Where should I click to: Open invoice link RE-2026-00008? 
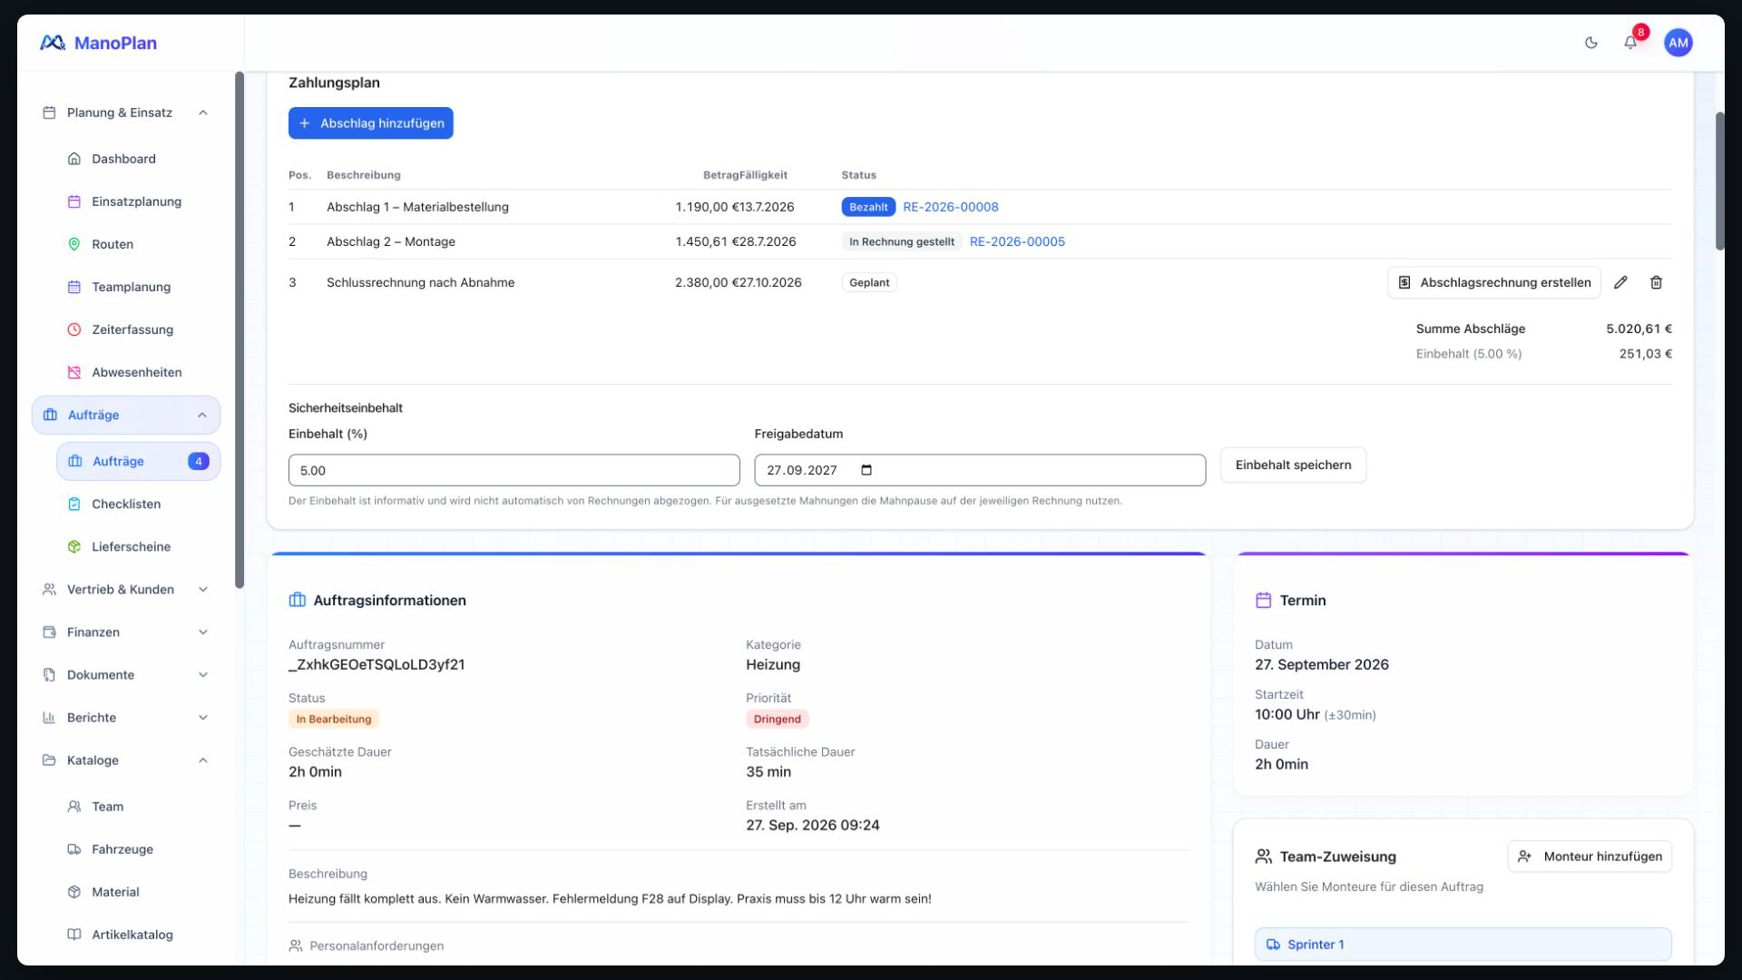click(x=950, y=207)
